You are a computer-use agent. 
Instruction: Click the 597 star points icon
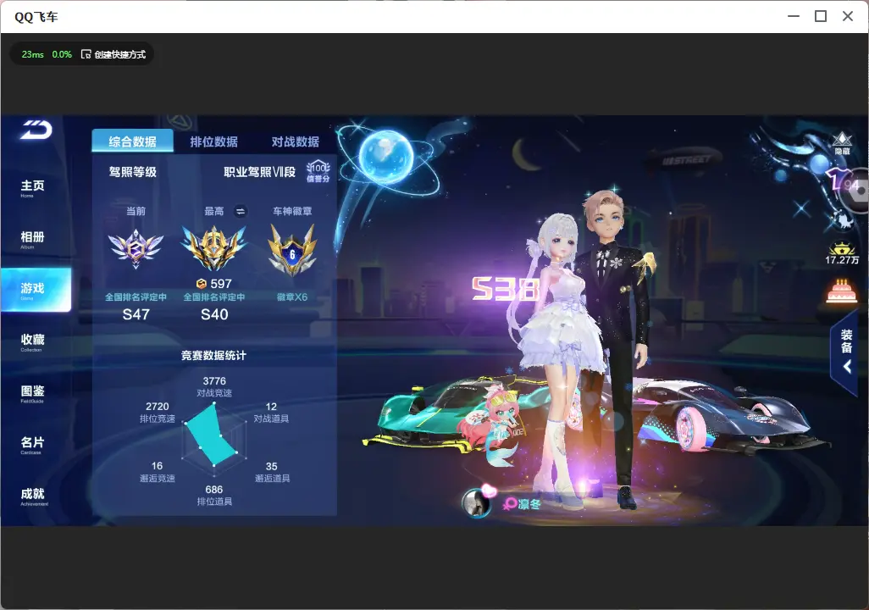click(202, 284)
